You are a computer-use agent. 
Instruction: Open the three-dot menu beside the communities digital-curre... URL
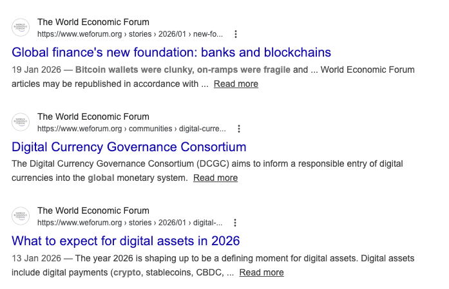pyautogui.click(x=239, y=129)
